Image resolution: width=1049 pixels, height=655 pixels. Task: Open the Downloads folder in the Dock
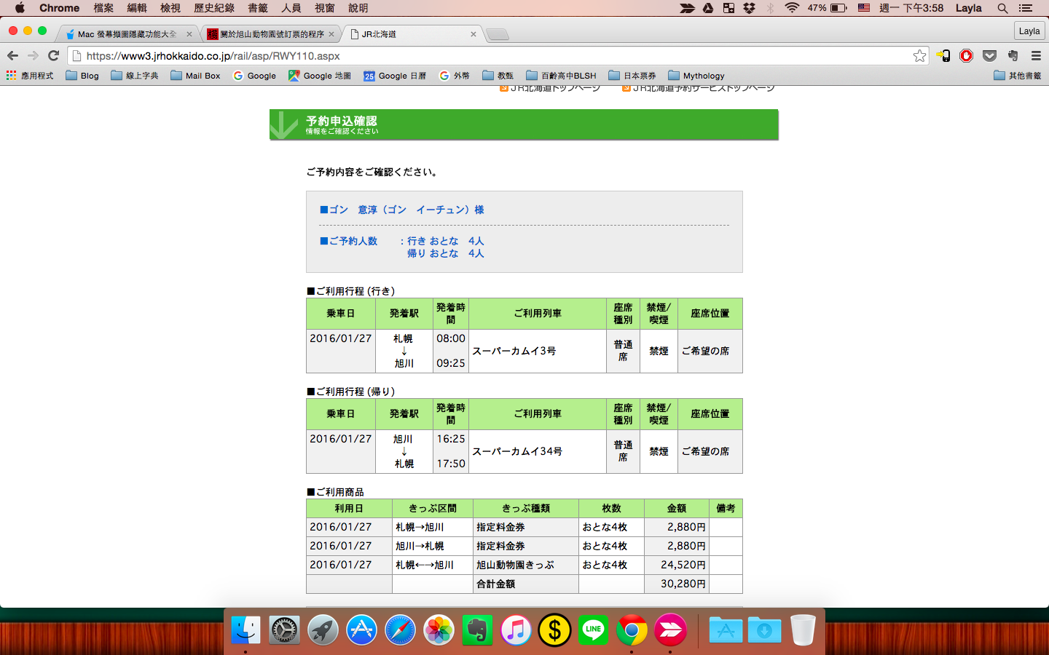coord(764,630)
